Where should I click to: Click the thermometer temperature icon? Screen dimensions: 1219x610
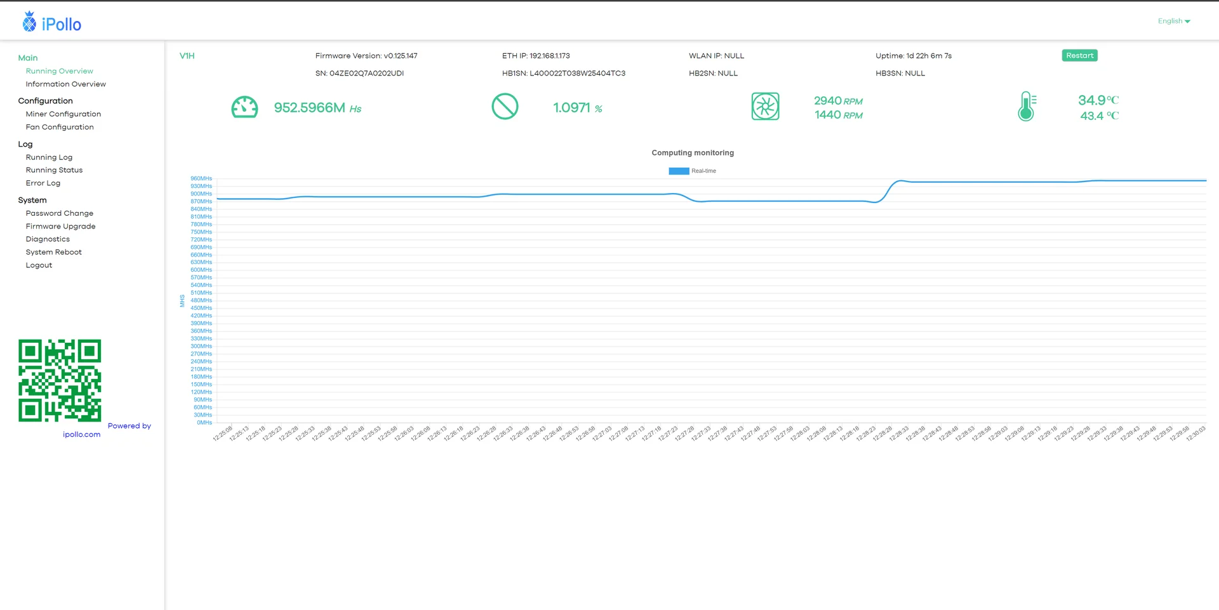point(1027,106)
